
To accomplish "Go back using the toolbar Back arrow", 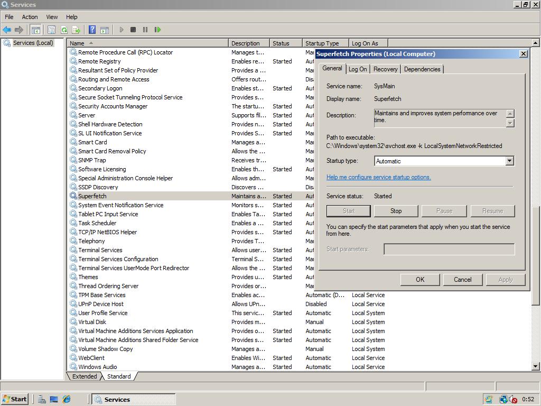I will click(6, 30).
